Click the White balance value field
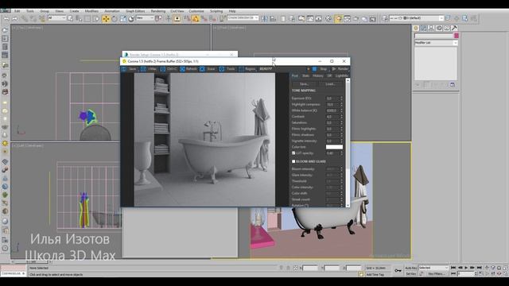509x286 pixels. (332, 110)
